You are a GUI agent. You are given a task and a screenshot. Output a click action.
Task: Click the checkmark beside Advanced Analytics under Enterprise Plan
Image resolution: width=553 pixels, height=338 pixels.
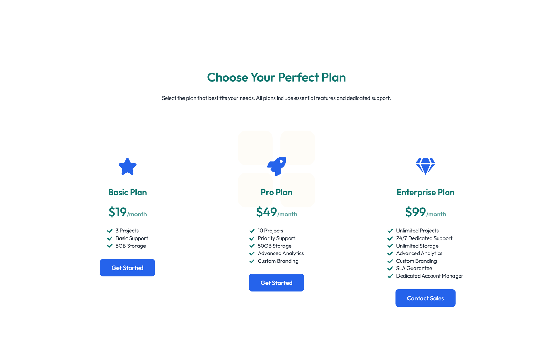tap(390, 253)
